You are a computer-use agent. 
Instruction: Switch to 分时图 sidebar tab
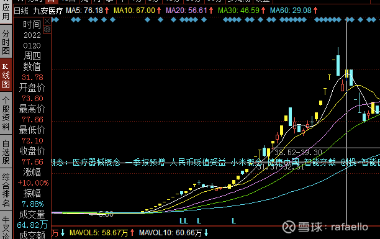click(6, 42)
